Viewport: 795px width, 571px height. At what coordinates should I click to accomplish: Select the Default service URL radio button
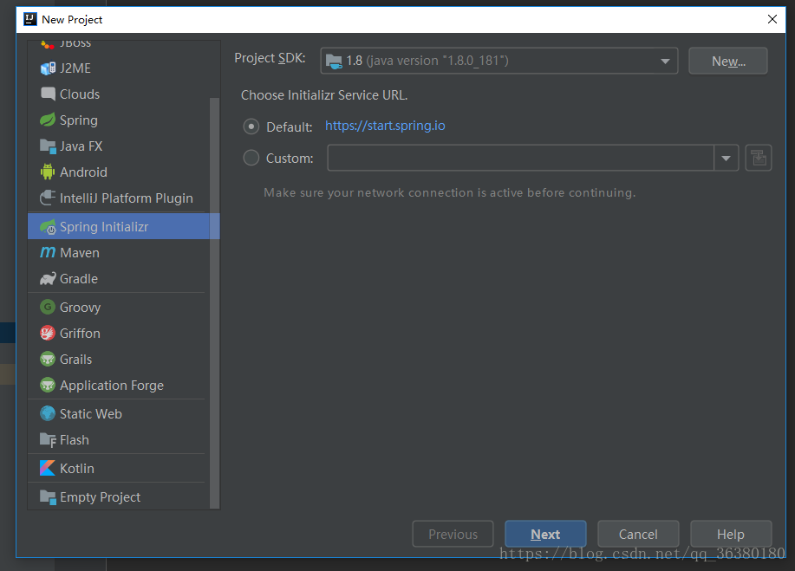(x=251, y=127)
